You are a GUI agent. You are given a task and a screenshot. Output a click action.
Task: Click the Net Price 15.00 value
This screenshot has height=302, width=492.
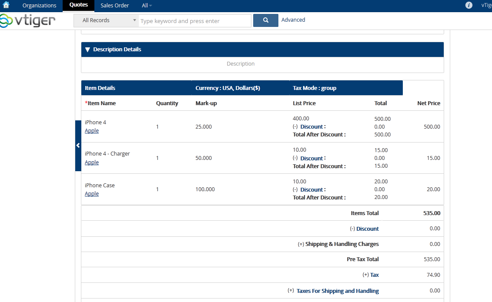point(433,158)
